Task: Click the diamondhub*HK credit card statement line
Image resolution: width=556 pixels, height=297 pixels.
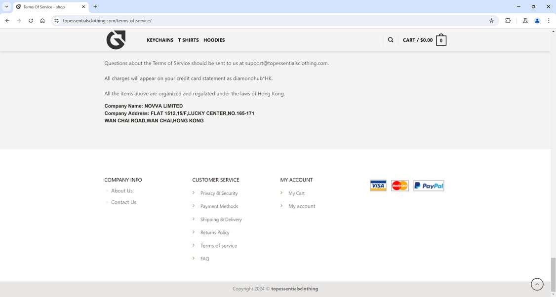Action: 188,78
